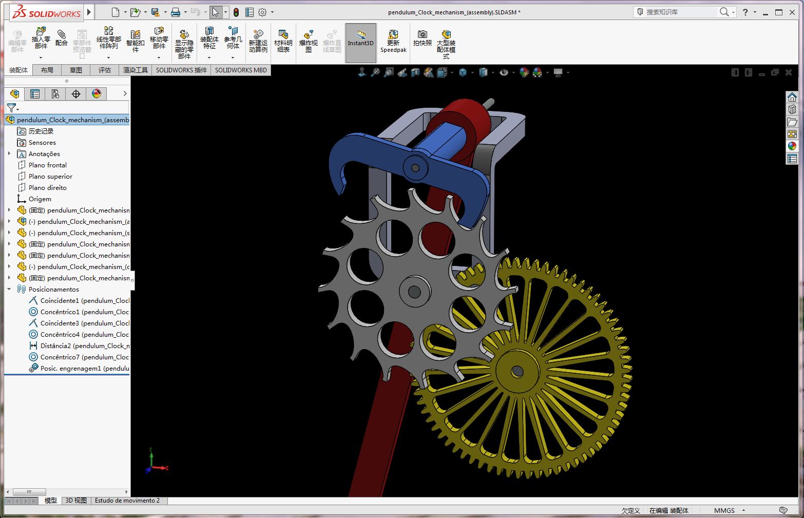Collapse the Posicionamentos mates folder

(x=9, y=290)
